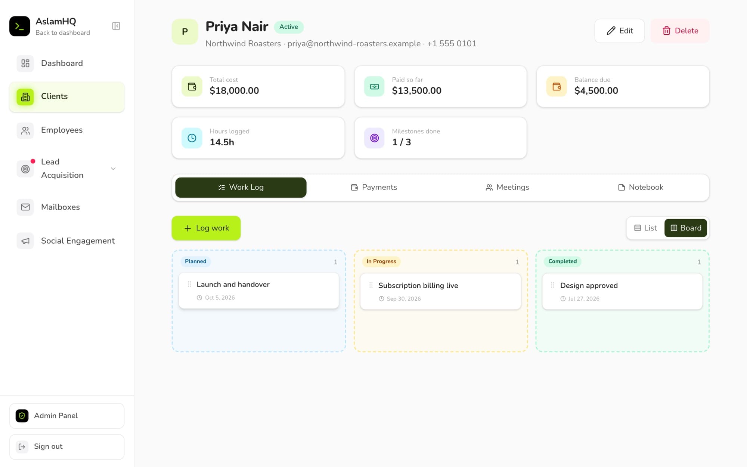
Task: Grab the Launch and handover drag handle
Action: click(189, 284)
